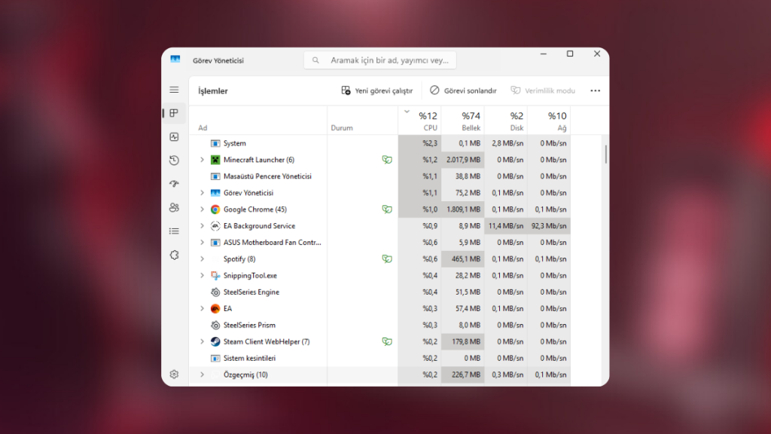Expand the Özgeçmiş (10) group
This screenshot has width=771, height=434.
point(202,374)
